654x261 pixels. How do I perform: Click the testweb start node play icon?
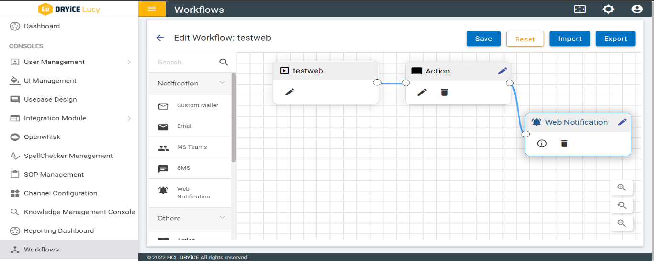click(x=284, y=71)
